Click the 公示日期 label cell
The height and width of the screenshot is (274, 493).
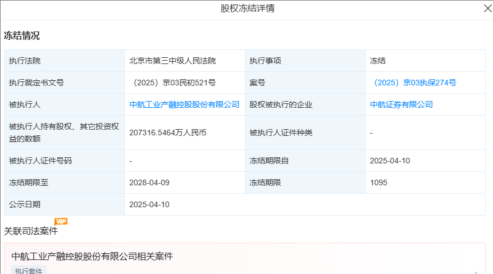tap(65, 204)
